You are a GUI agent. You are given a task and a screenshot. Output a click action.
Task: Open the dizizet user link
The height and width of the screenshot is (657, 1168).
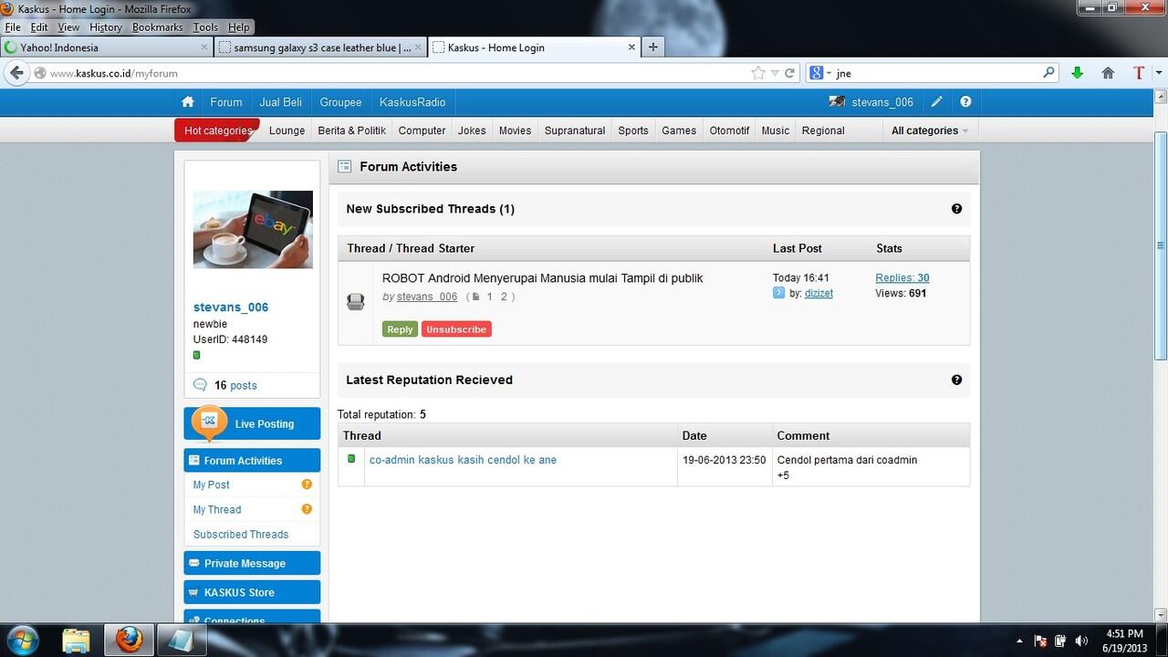click(x=819, y=293)
